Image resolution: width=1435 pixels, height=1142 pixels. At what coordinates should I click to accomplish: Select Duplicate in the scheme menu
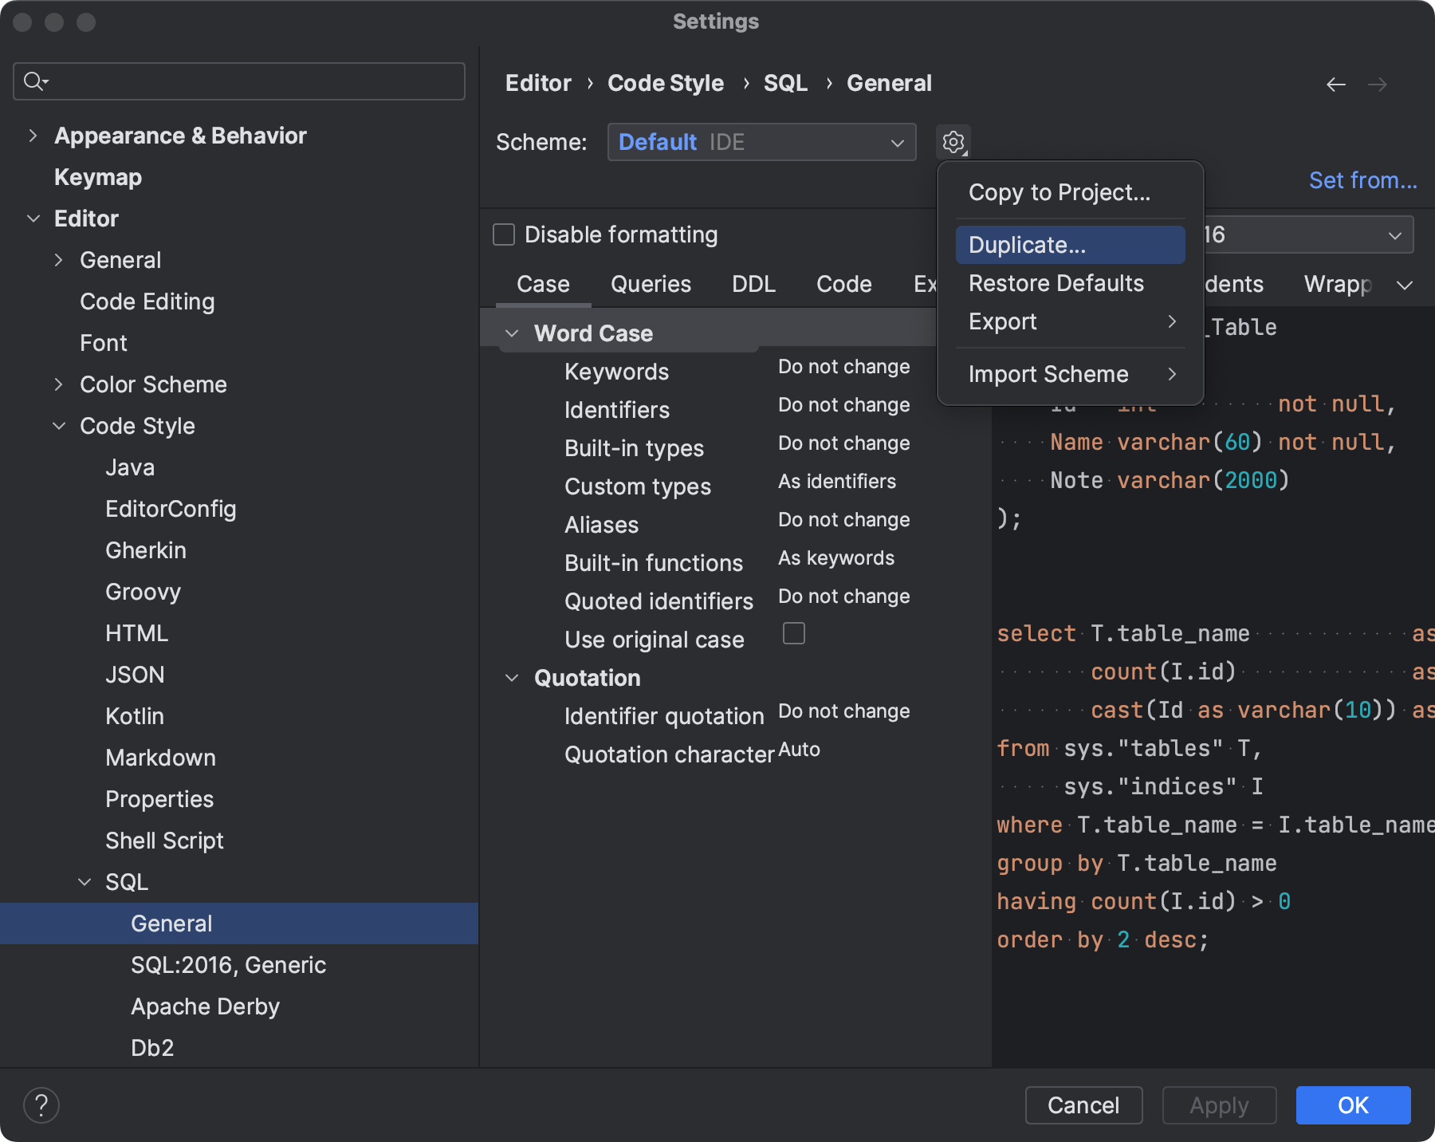(1027, 245)
